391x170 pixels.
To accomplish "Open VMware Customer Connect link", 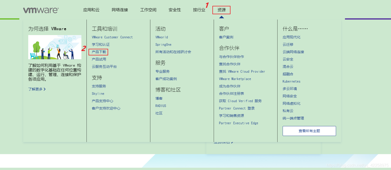I will pos(112,37).
